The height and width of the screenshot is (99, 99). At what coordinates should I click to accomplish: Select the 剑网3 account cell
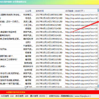coord(28,42)
